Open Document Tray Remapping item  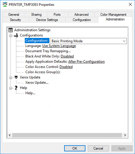tap(48, 51)
